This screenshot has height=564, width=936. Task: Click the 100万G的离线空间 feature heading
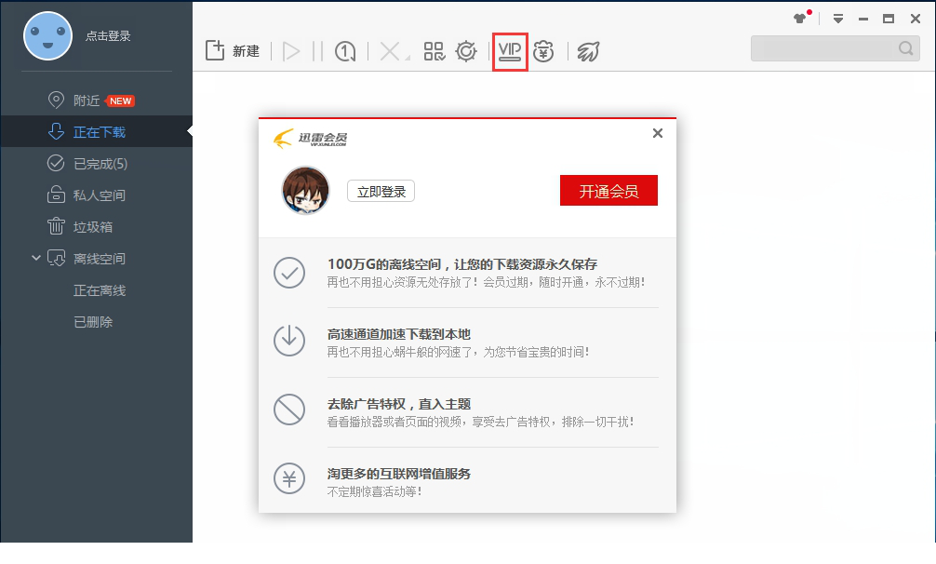pyautogui.click(x=462, y=263)
